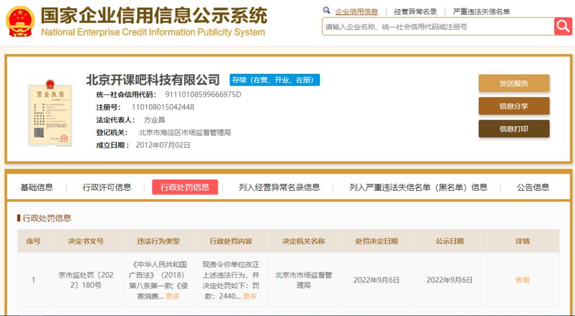Click the national emblem logo
This screenshot has height=316, width=575.
point(20,21)
